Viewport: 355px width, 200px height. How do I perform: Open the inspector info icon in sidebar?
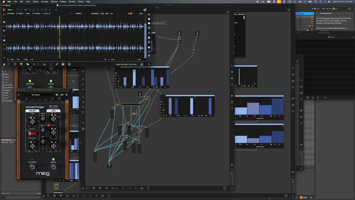pos(149,19)
